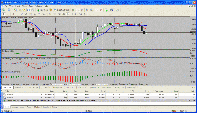This screenshot has height=113, width=197.
Task: Select the cursor arrow tool
Action: point(4,14)
